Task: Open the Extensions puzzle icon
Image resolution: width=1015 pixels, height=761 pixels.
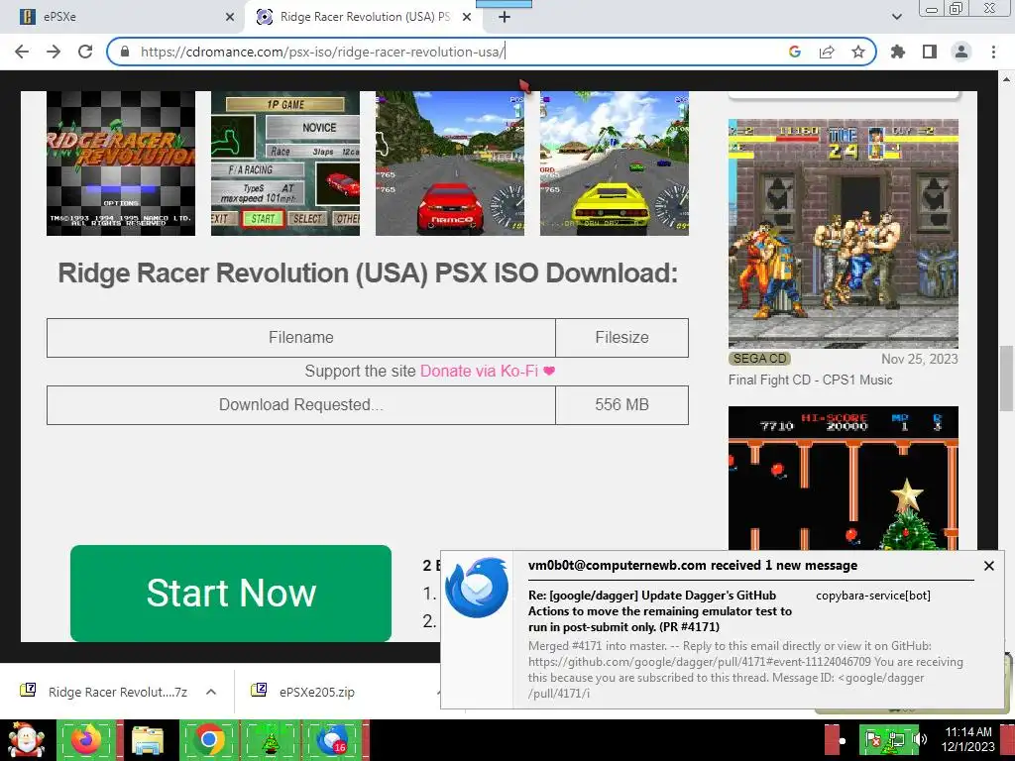Action: tap(898, 52)
